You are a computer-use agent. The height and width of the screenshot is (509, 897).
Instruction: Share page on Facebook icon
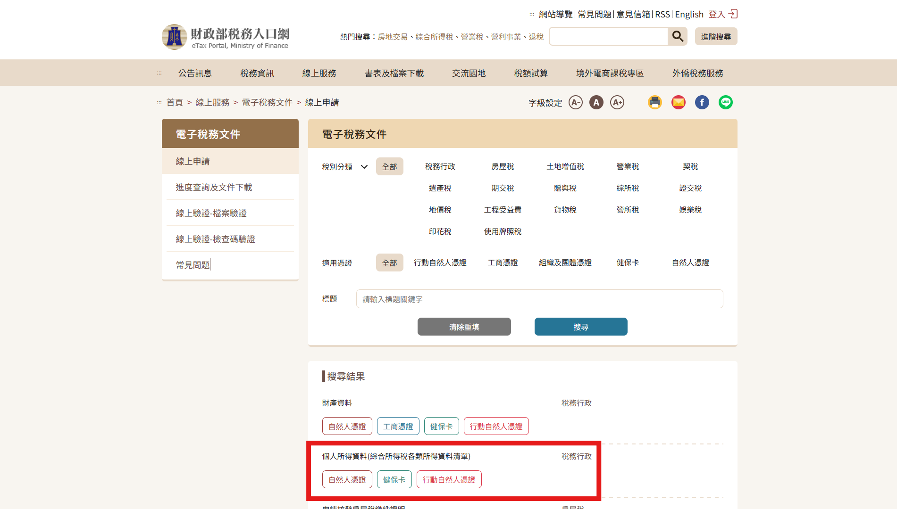pos(702,102)
